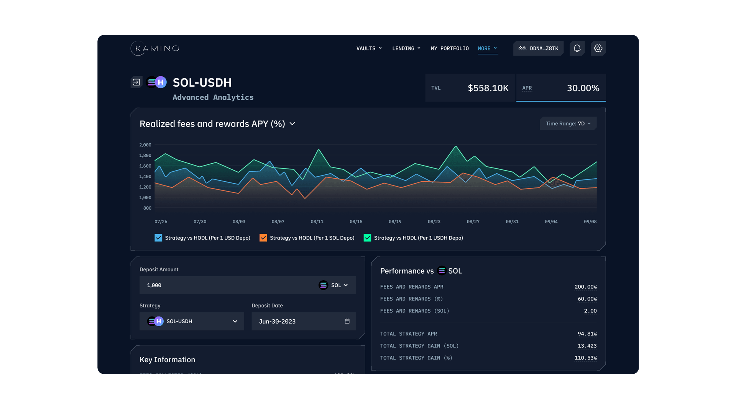Viewport: 736px width, 409px height.
Task: Expand the chart metric selector chevron
Action: point(292,124)
